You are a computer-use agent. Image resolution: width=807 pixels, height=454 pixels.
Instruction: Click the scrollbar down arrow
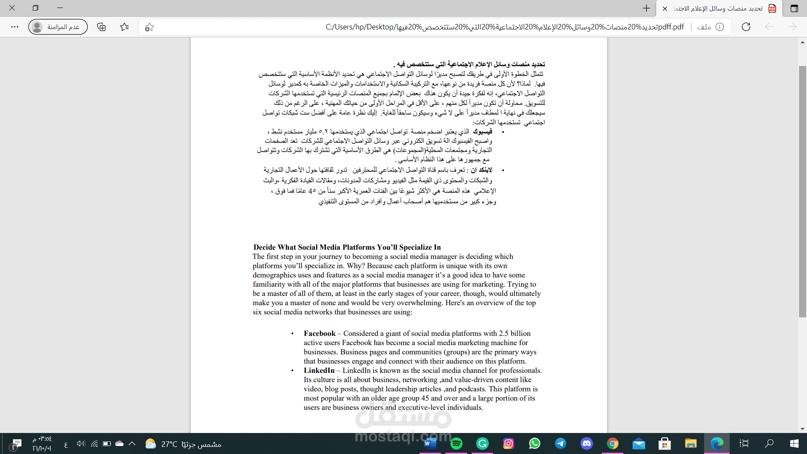point(802,429)
